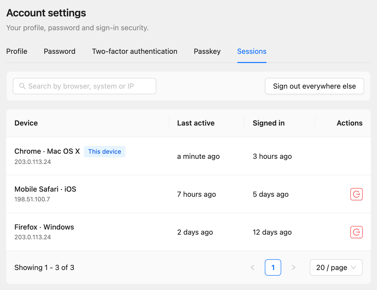The height and width of the screenshot is (290, 377).
Task: Click the search magnifier icon
Action: 23,86
